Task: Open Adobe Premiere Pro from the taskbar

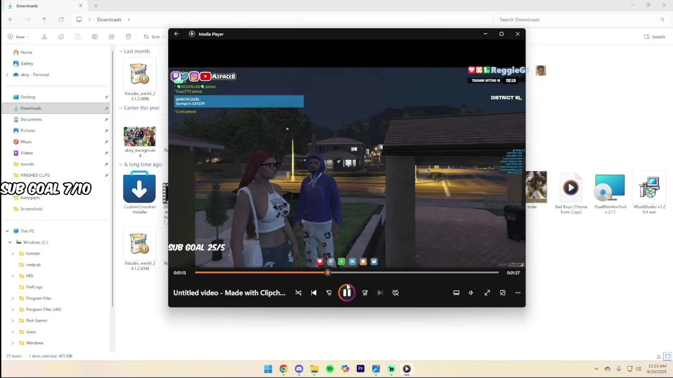Action: (x=361, y=369)
